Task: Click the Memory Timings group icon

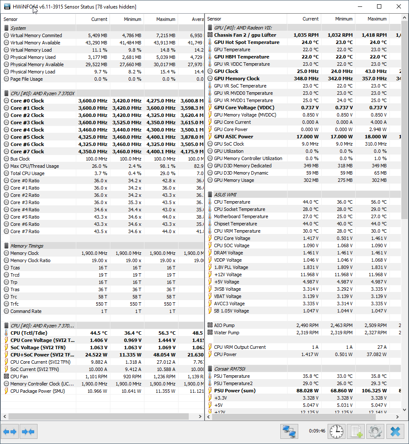Action: (6, 246)
